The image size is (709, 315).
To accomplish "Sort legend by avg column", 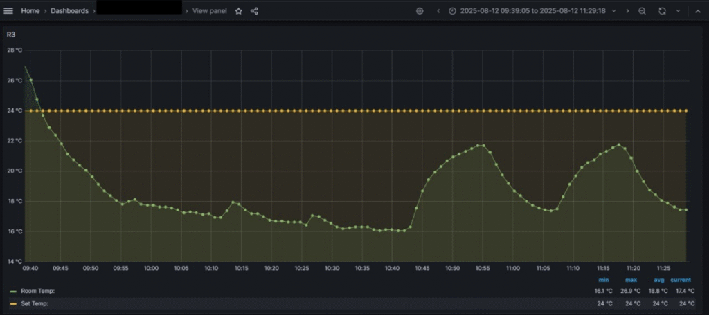I will (x=659, y=280).
